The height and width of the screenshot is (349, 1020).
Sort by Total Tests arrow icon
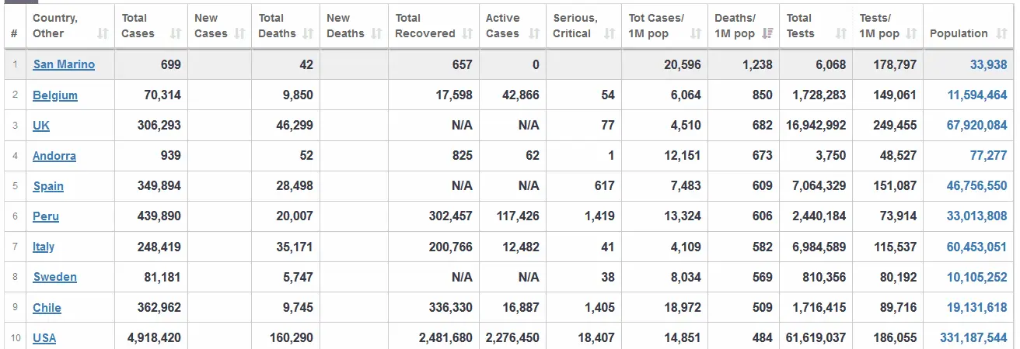pyautogui.click(x=840, y=33)
